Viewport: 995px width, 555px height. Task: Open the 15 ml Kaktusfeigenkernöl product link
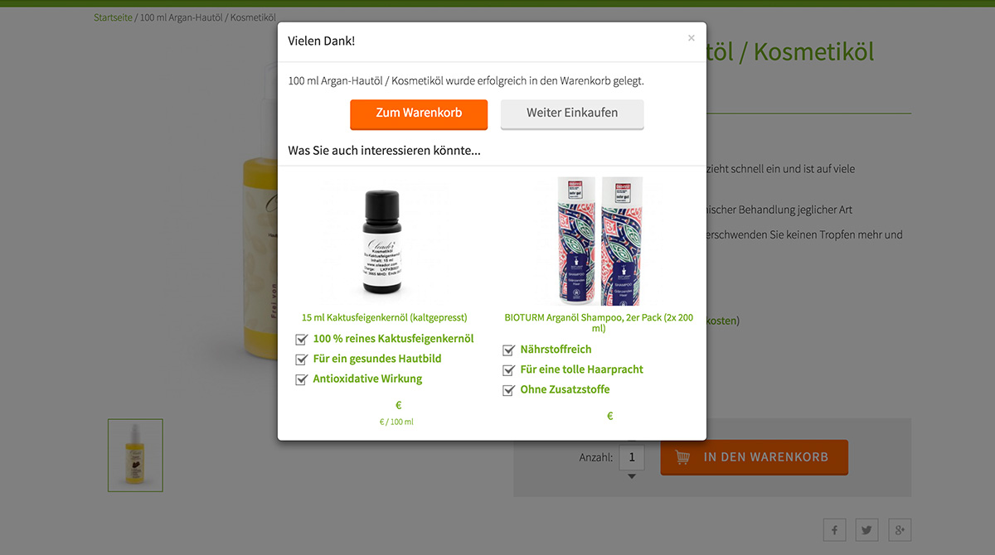pos(384,317)
